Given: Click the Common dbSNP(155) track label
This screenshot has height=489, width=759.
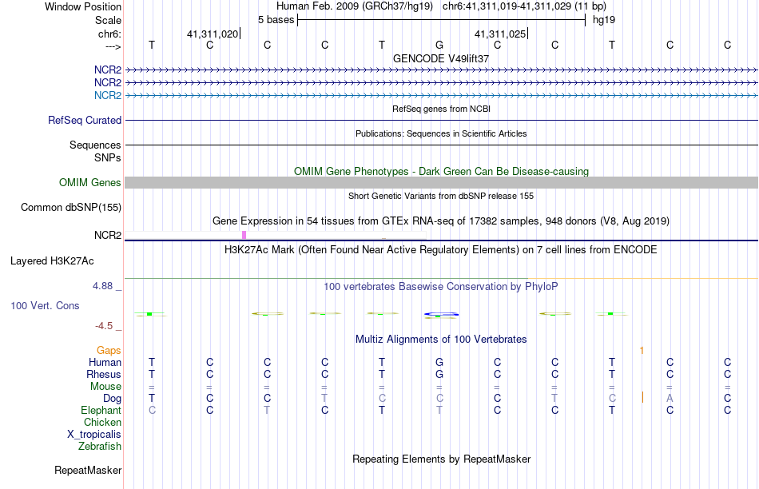Looking at the screenshot, I should [x=71, y=207].
